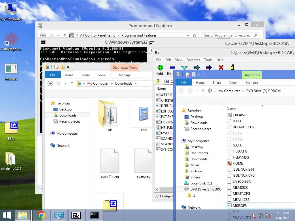Expand quick access toolbar dropdown in Downloads window
This screenshot has width=295, height=221.
point(68,67)
